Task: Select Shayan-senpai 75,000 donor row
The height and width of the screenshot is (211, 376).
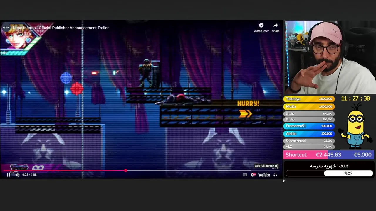Action: [309, 141]
